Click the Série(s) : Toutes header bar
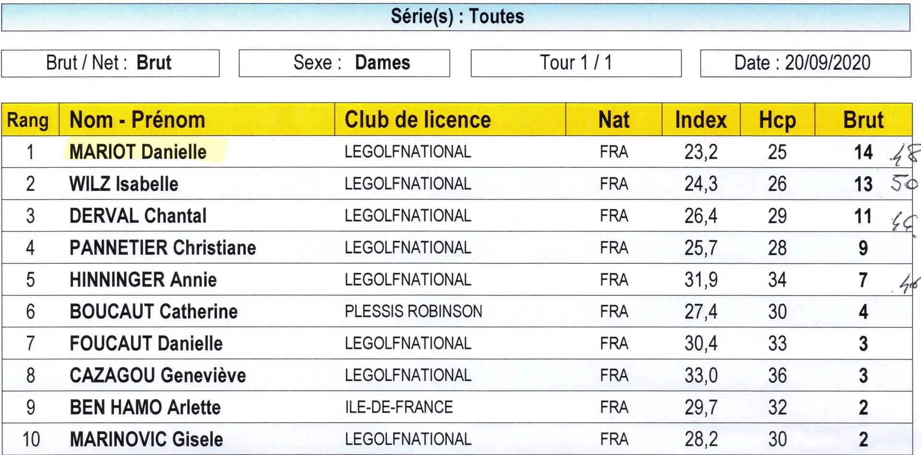This screenshot has height=455, width=921. tap(456, 17)
